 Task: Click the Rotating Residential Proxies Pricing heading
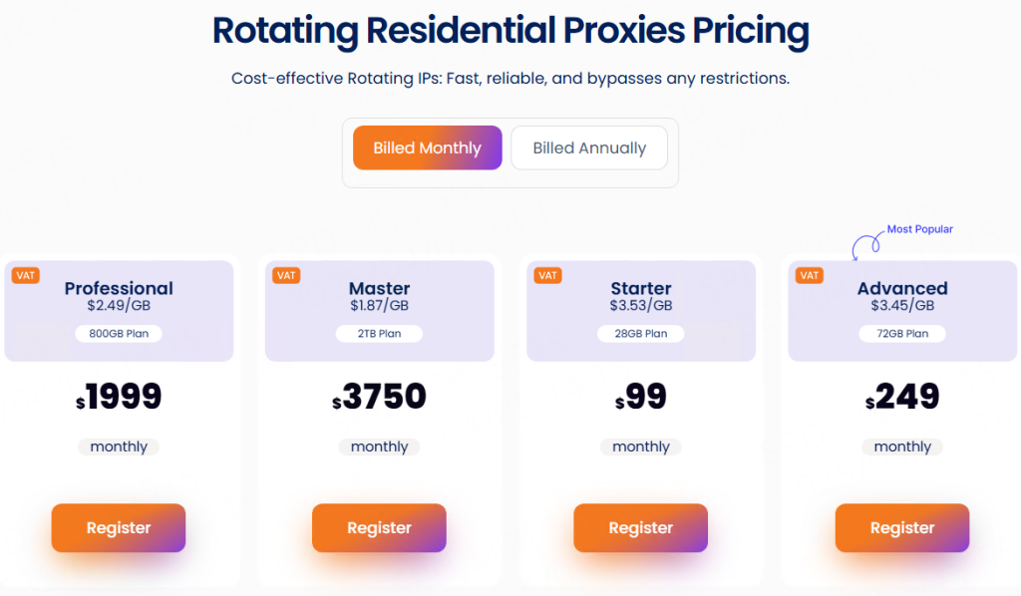tap(510, 31)
